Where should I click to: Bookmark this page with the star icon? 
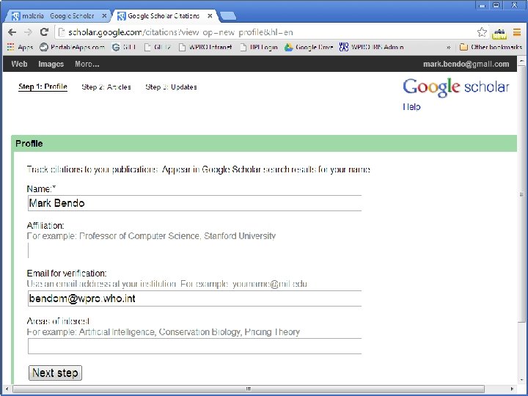pos(482,32)
